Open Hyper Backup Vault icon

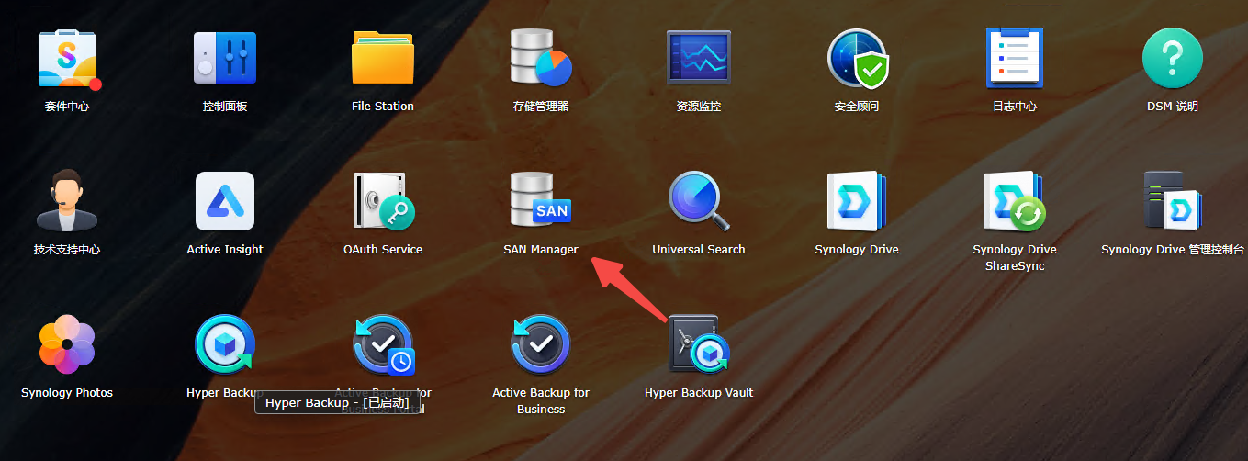(699, 344)
